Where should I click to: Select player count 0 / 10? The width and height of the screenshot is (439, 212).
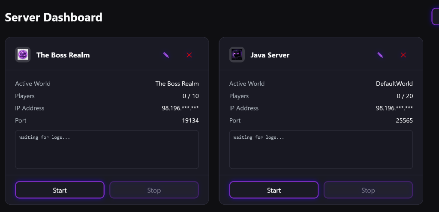pos(191,96)
